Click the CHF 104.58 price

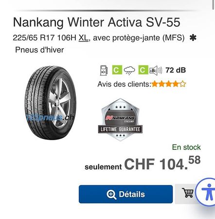(x=162, y=163)
